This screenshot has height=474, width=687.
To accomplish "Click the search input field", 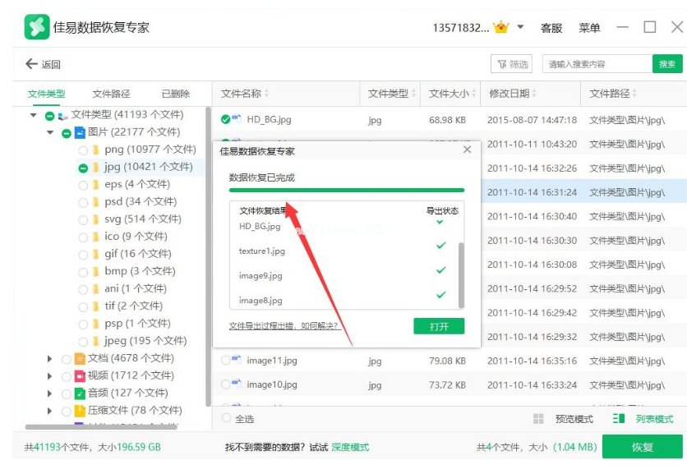I will coord(597,64).
